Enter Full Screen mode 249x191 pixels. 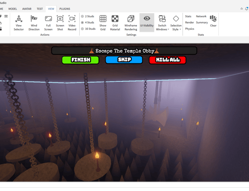48,23
